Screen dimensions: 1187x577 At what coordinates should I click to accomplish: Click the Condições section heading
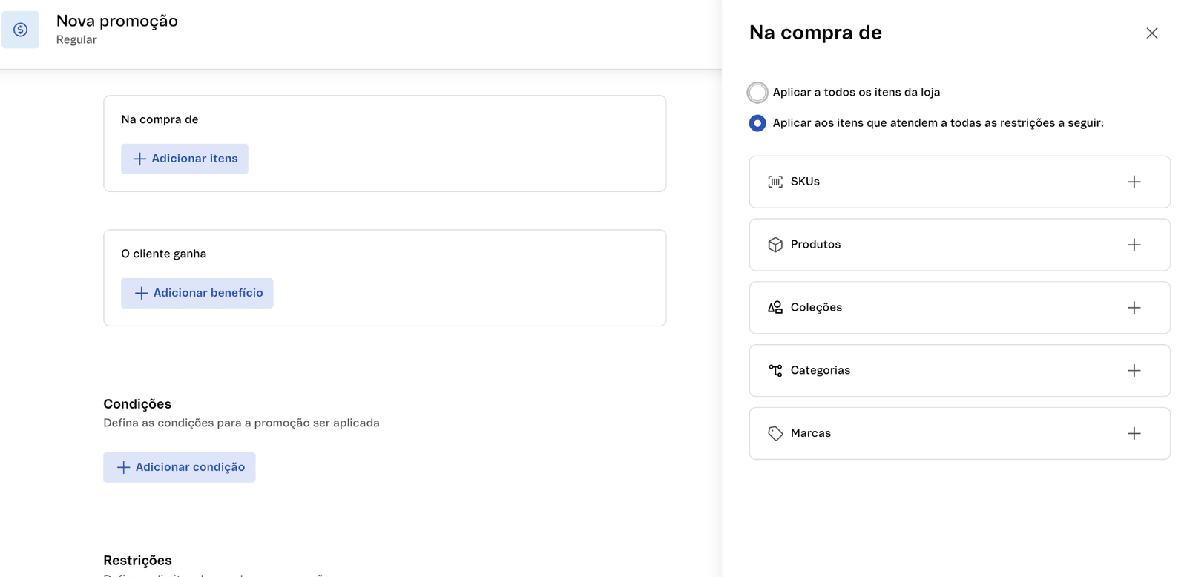137,404
